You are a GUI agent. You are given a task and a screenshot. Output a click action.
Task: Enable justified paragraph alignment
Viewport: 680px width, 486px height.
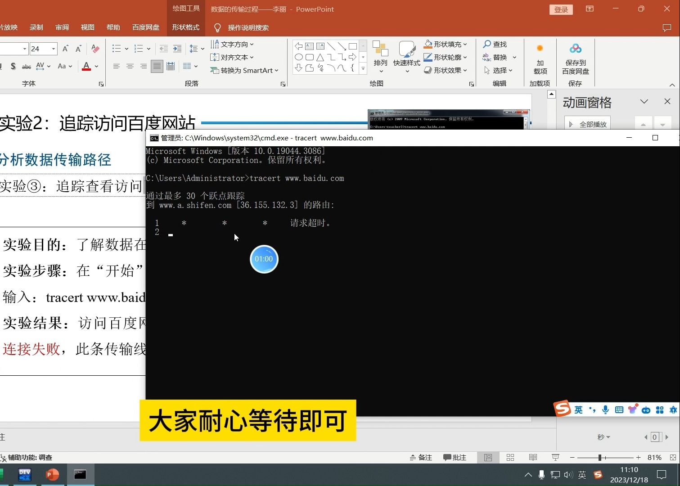point(157,66)
